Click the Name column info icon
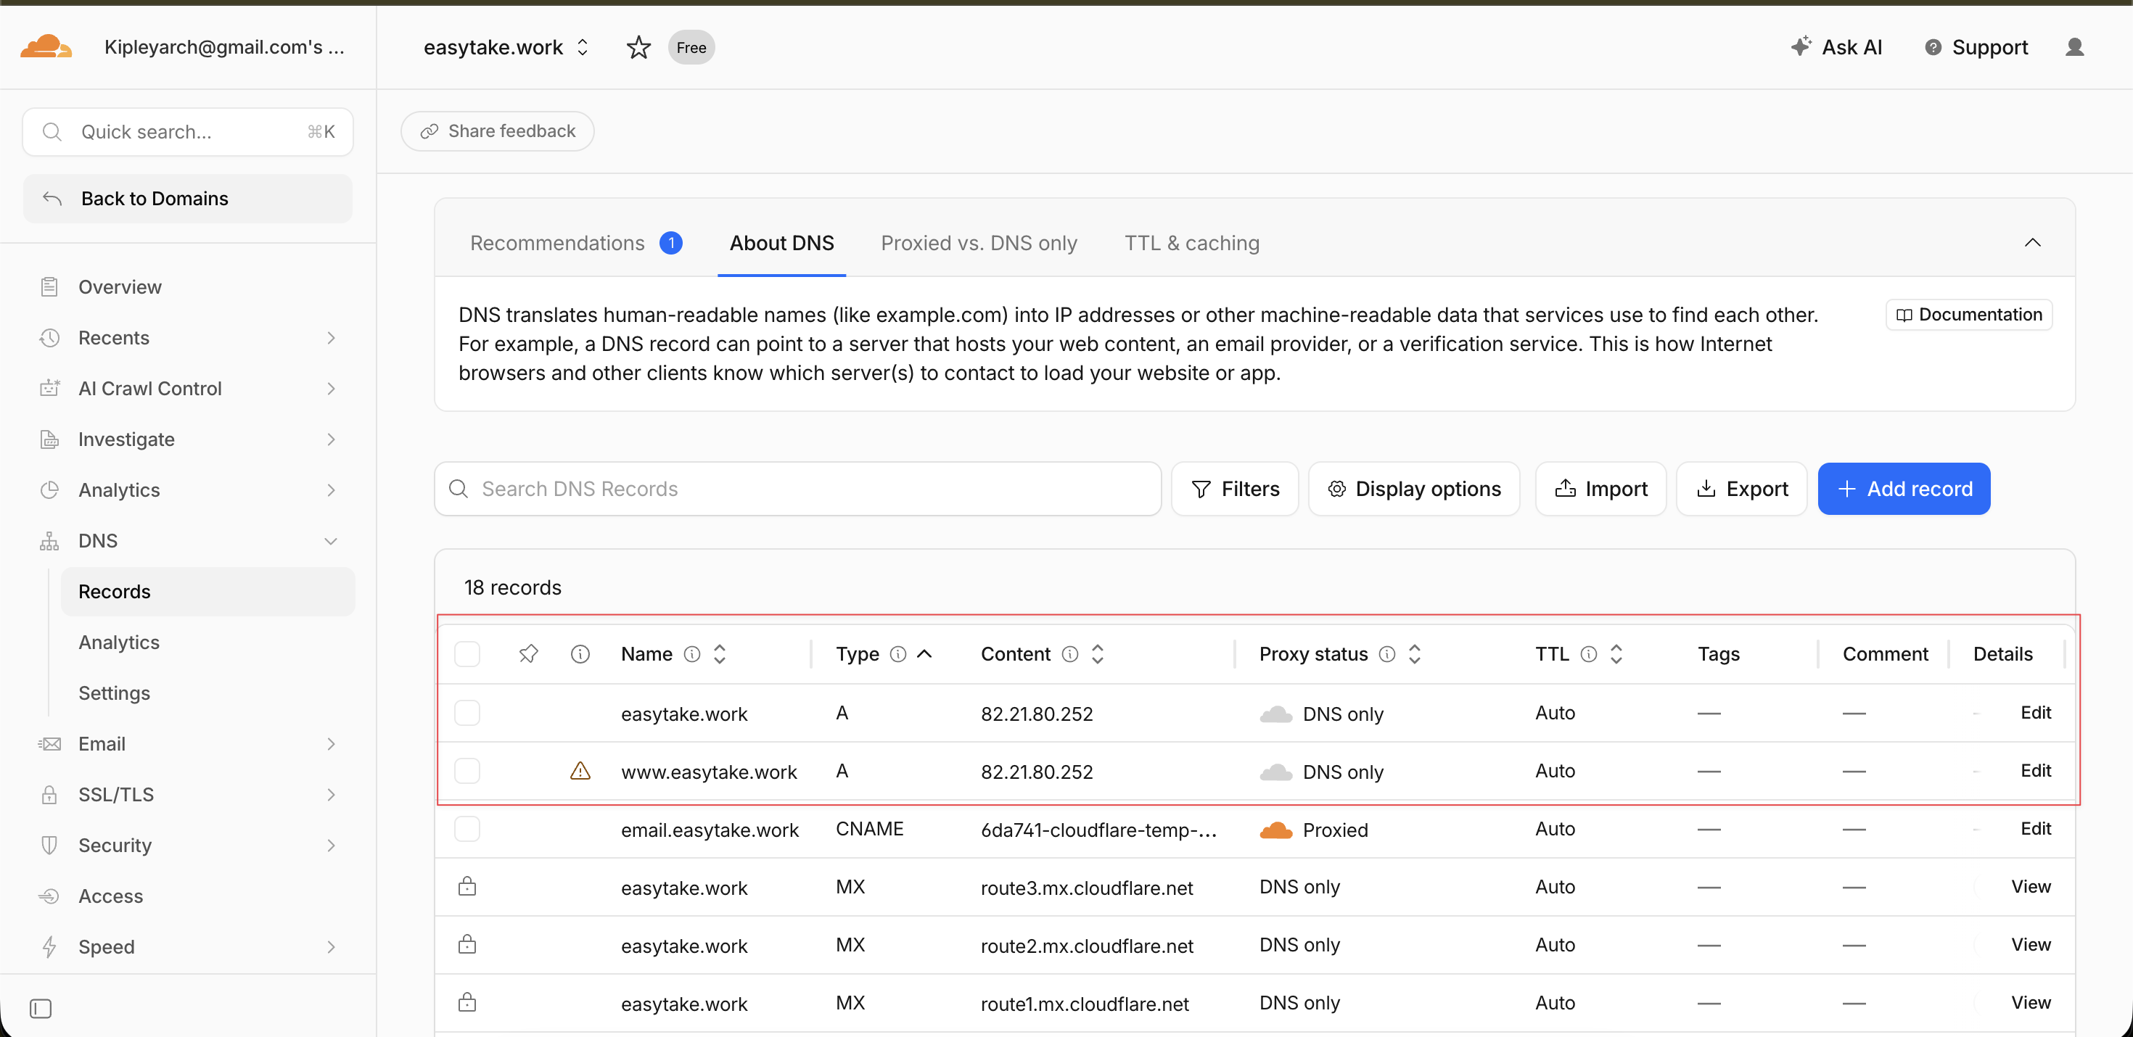The image size is (2133, 1037). tap(692, 654)
